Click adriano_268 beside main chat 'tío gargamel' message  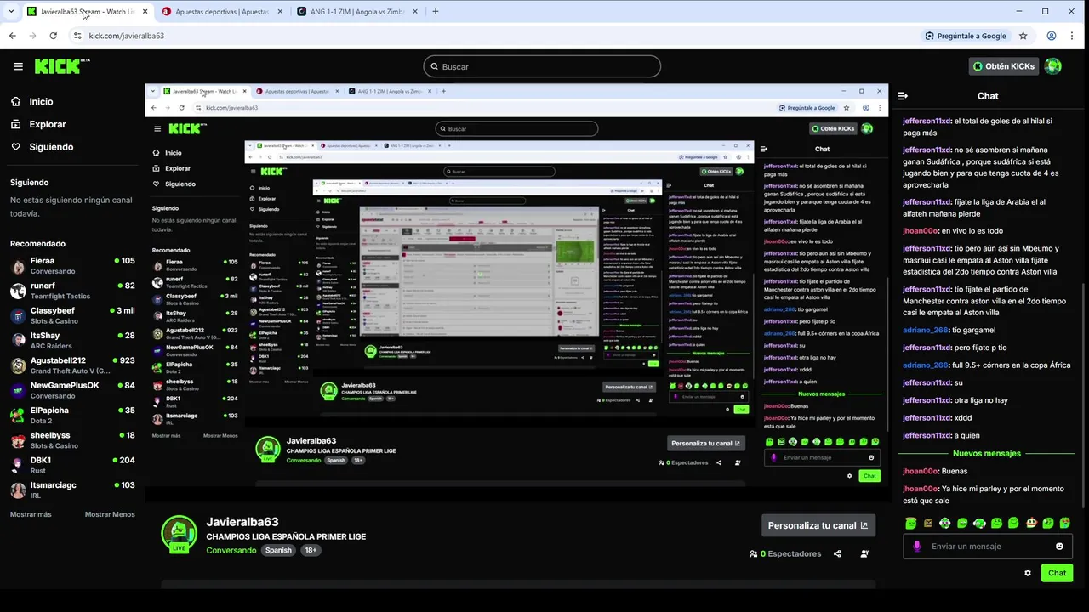[925, 330]
